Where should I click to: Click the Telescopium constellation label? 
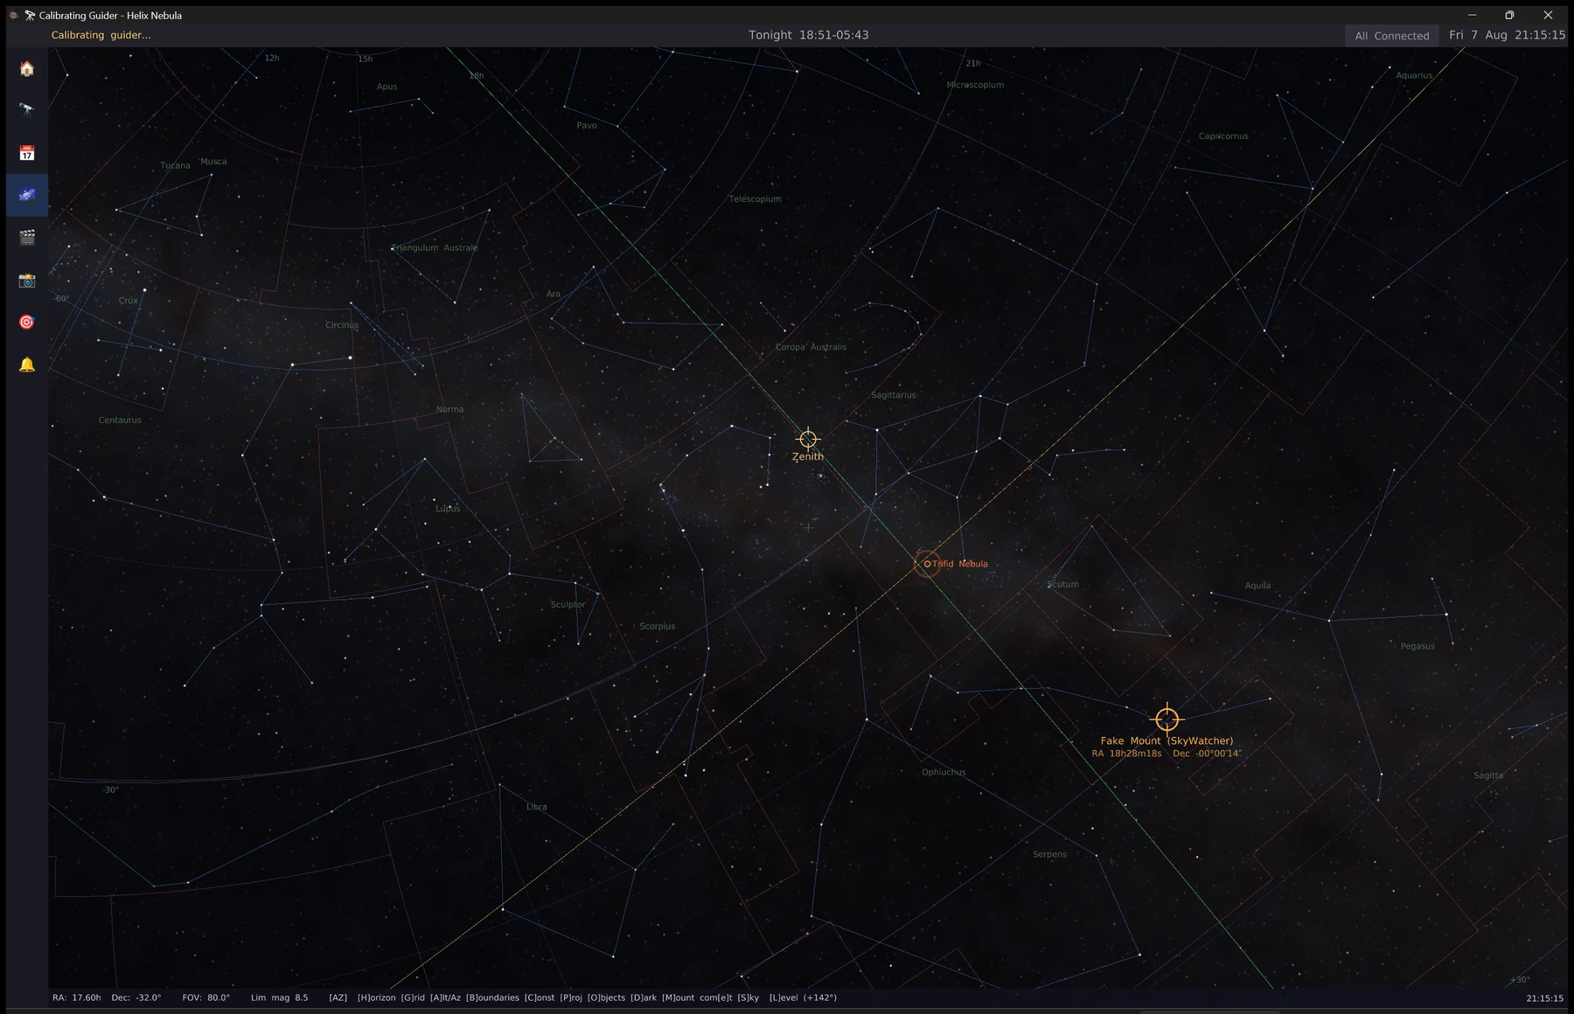pos(756,199)
